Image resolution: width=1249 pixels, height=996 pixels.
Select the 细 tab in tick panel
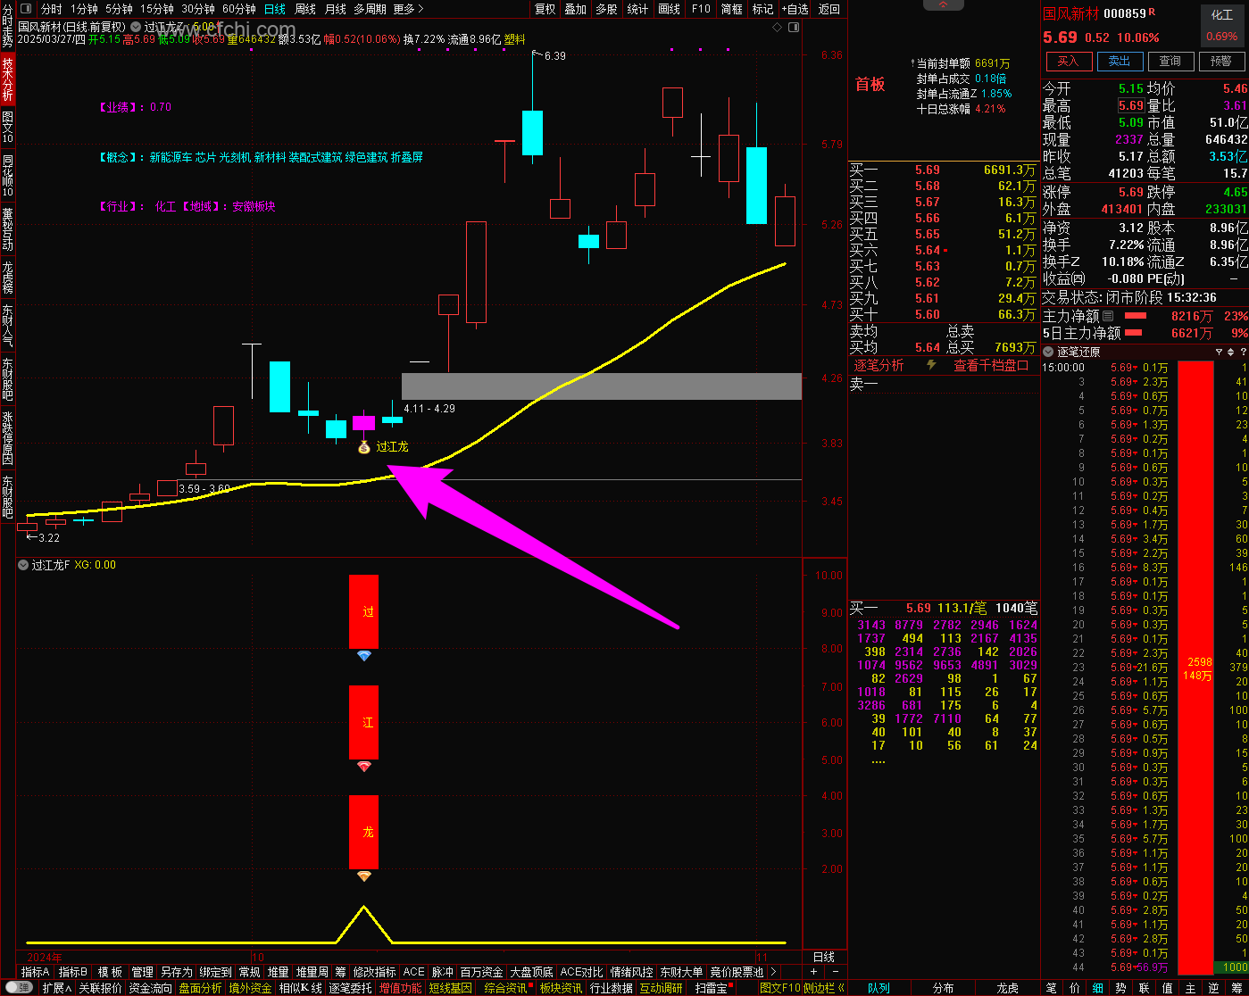point(1097,988)
